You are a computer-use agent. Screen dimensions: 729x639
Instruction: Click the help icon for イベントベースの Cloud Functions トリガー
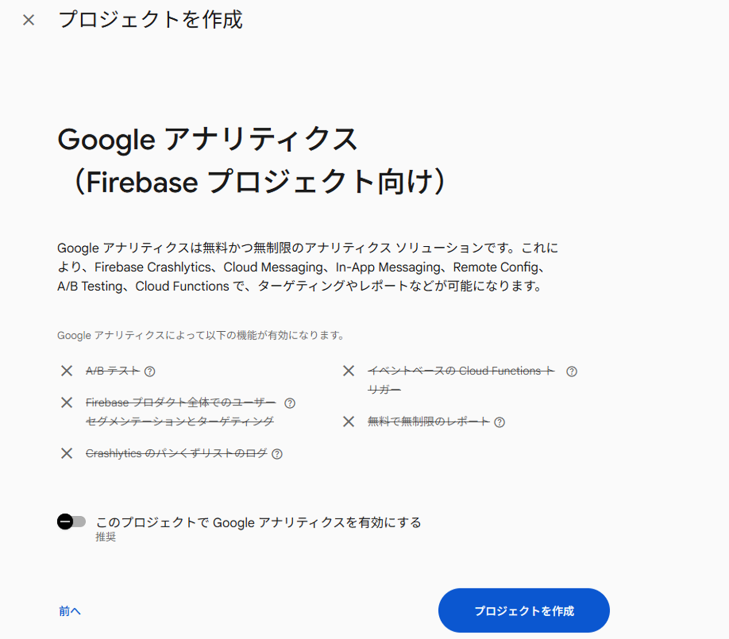(572, 371)
